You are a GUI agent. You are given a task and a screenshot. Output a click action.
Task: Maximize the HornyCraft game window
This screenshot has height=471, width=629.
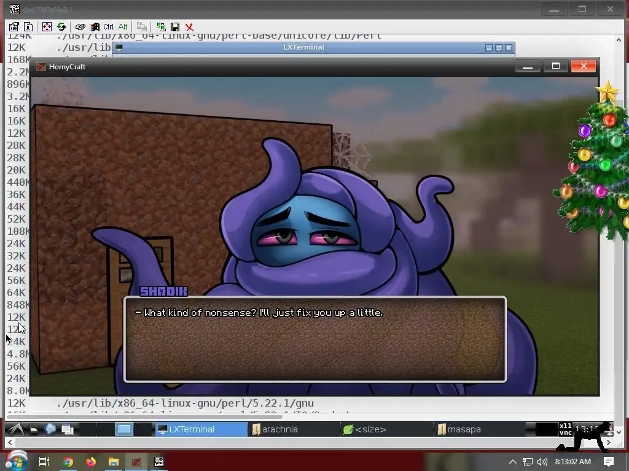point(555,66)
